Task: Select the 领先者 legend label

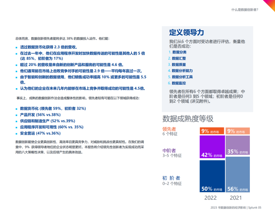Action: [169, 129]
